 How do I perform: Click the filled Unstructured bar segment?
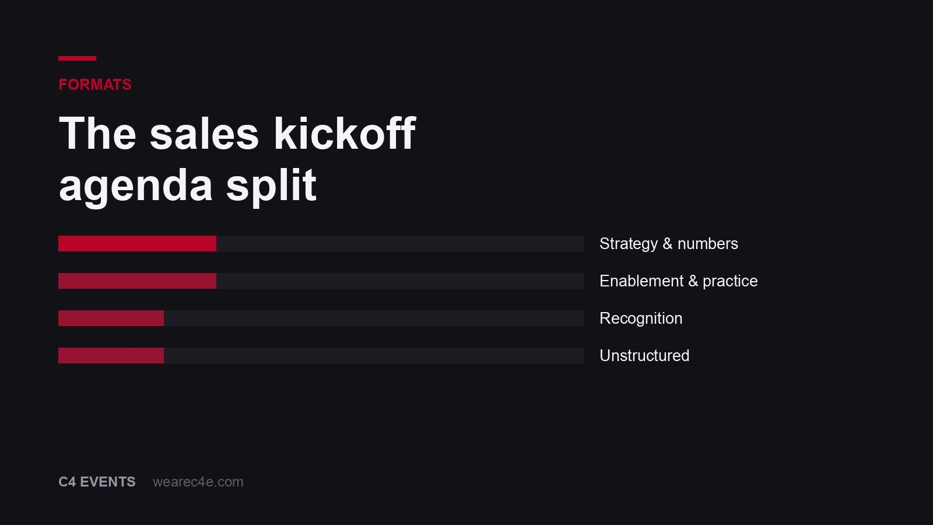[x=111, y=356]
